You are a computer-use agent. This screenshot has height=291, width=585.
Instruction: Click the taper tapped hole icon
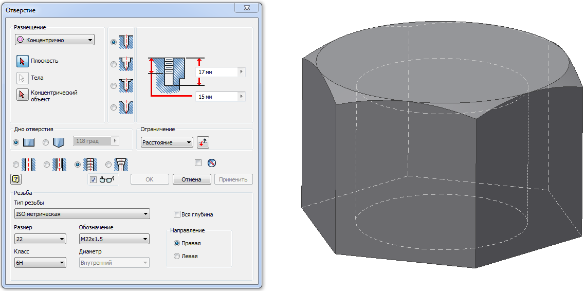coord(121,165)
